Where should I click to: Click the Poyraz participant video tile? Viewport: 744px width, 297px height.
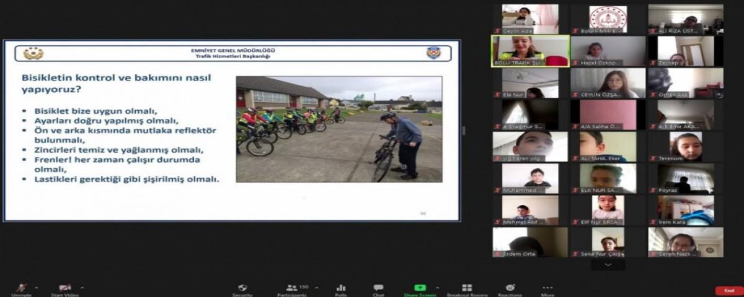click(685, 178)
